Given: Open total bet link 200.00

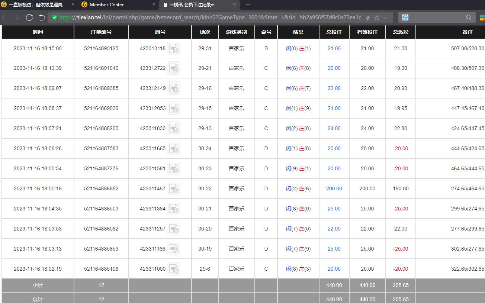Looking at the screenshot, I should click(334, 189).
